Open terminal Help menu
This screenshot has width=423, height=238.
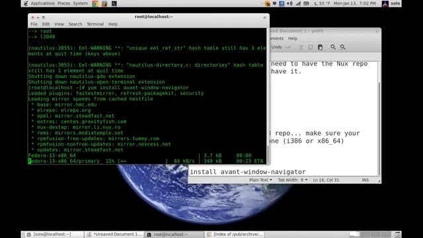113,24
